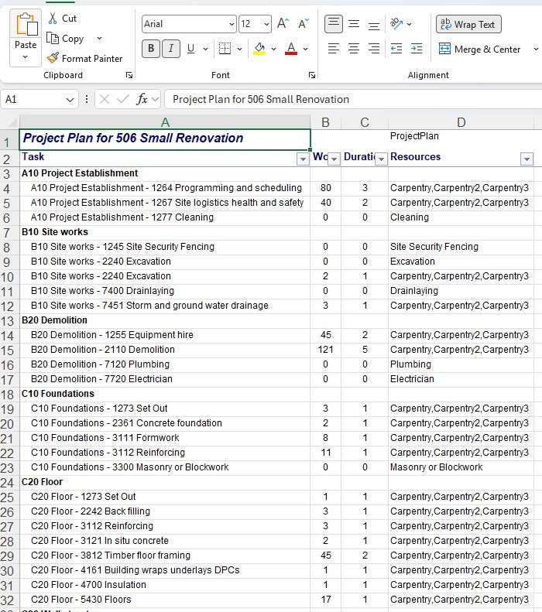This screenshot has height=612, width=542.
Task: Select the title cell Project Plan for 506
Action: tap(165, 139)
